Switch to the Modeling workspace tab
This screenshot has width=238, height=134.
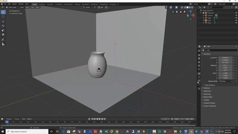click(42, 4)
